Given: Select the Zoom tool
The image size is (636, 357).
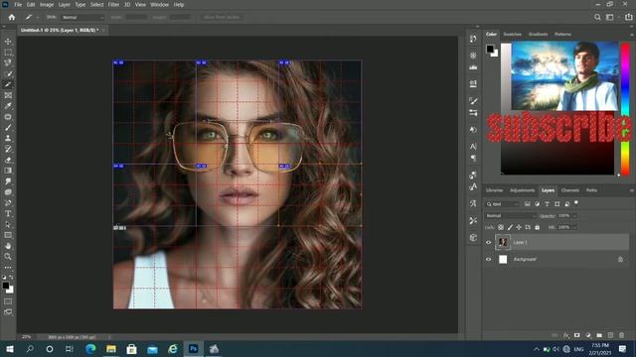Looking at the screenshot, I should pyautogui.click(x=8, y=256).
